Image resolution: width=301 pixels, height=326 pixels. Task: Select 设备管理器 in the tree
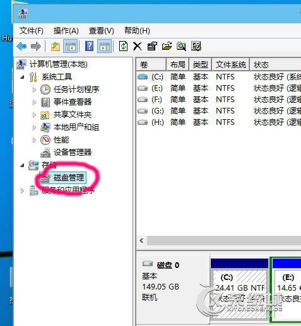pyautogui.click(x=73, y=153)
